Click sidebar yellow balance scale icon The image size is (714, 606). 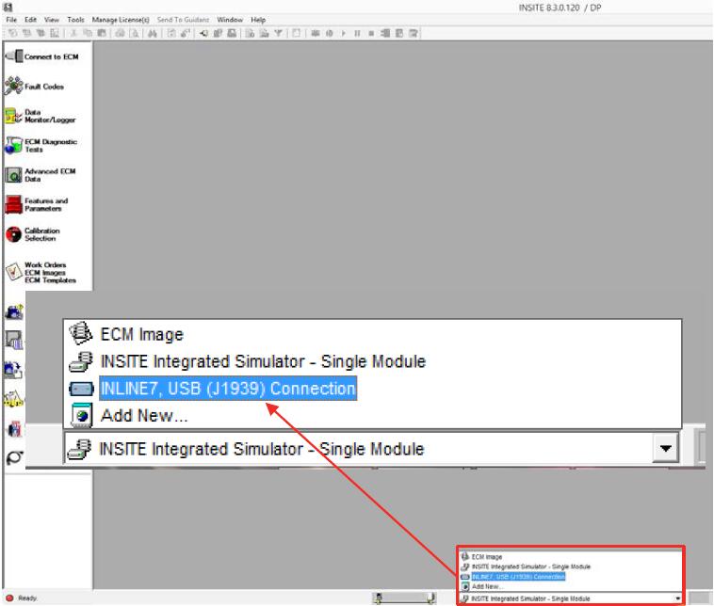tap(14, 399)
